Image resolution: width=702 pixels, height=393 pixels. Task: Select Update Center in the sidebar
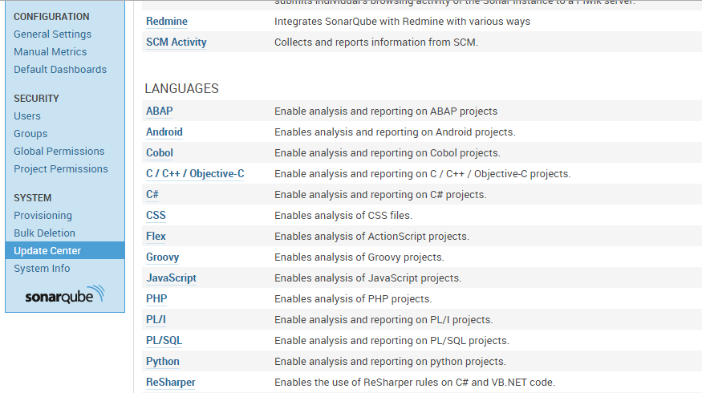click(x=65, y=251)
